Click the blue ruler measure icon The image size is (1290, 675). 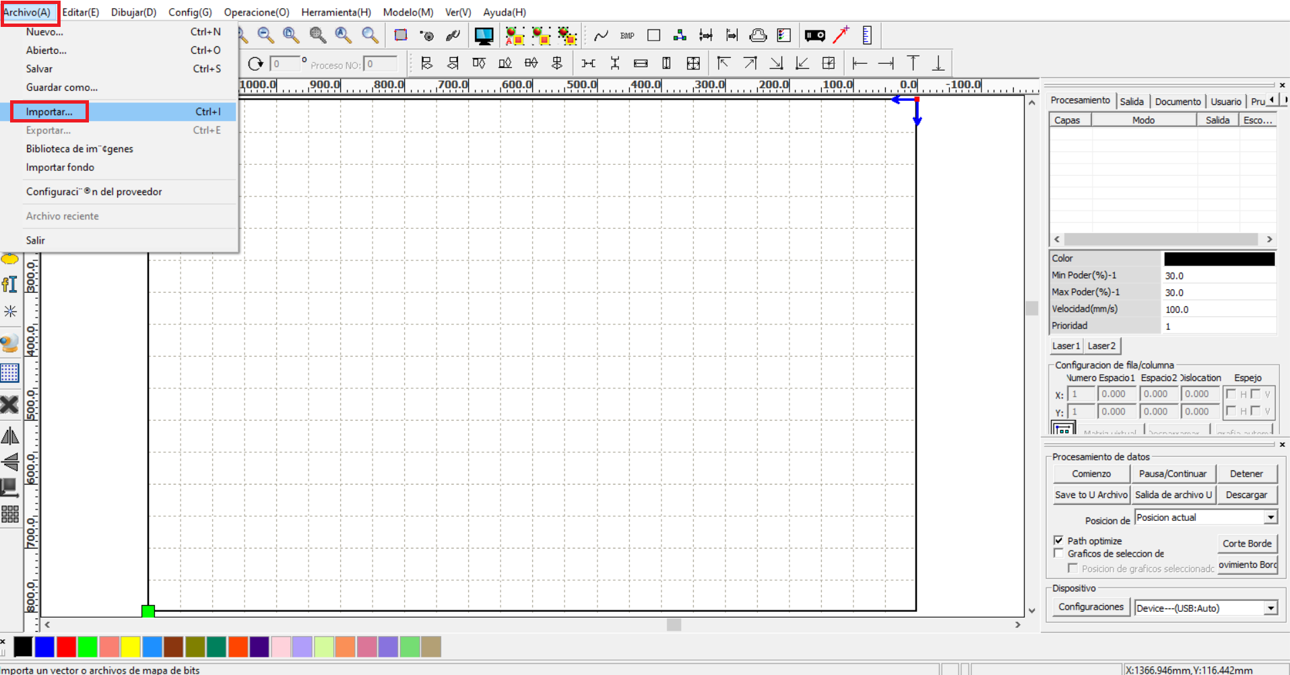click(x=867, y=35)
